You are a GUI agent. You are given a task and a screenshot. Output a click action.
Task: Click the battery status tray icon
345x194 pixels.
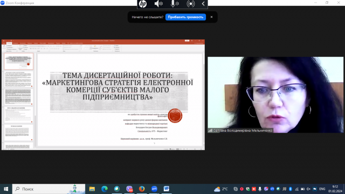[x=302, y=189]
